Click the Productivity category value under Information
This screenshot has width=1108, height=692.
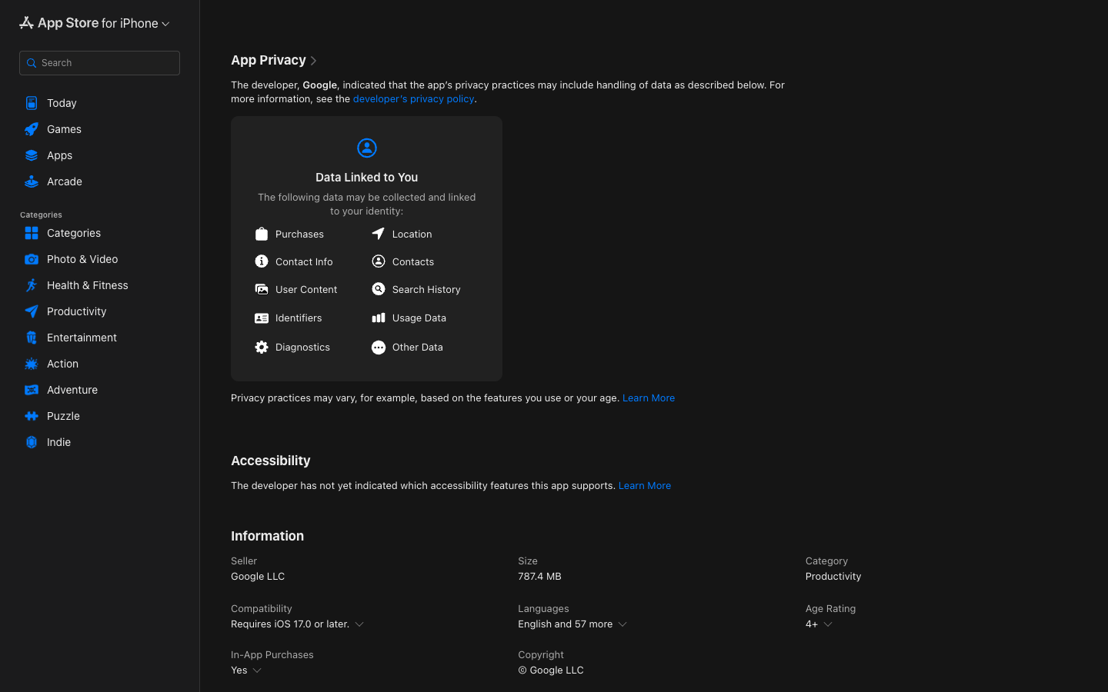coord(833,577)
